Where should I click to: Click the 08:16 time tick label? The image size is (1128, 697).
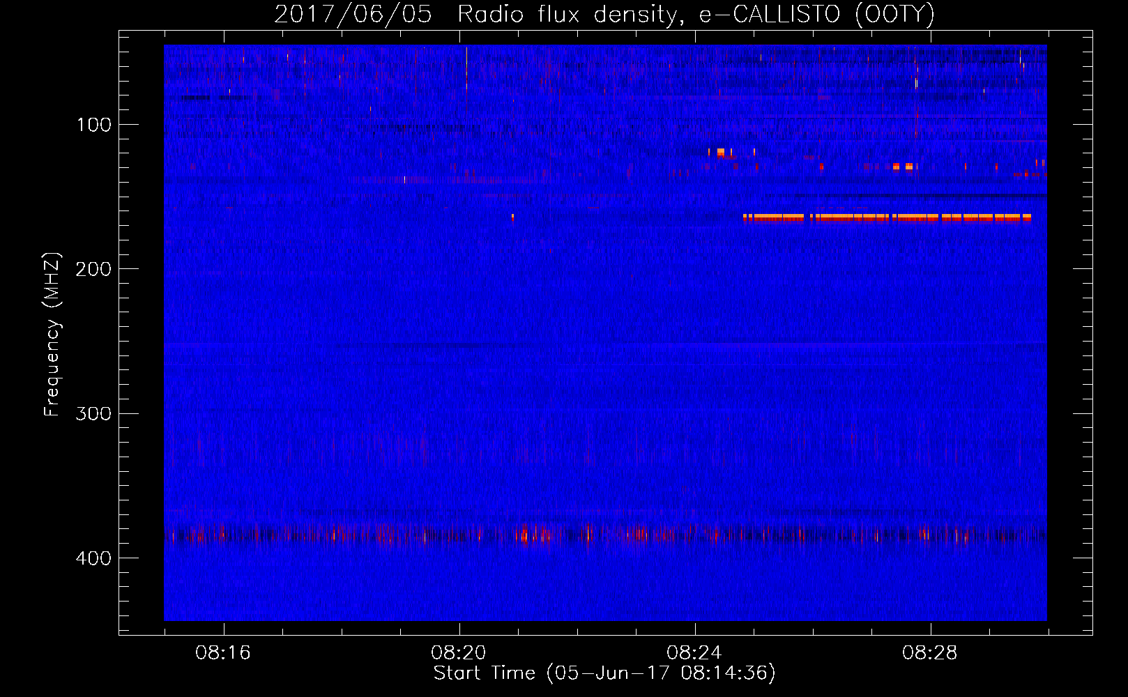pos(223,653)
